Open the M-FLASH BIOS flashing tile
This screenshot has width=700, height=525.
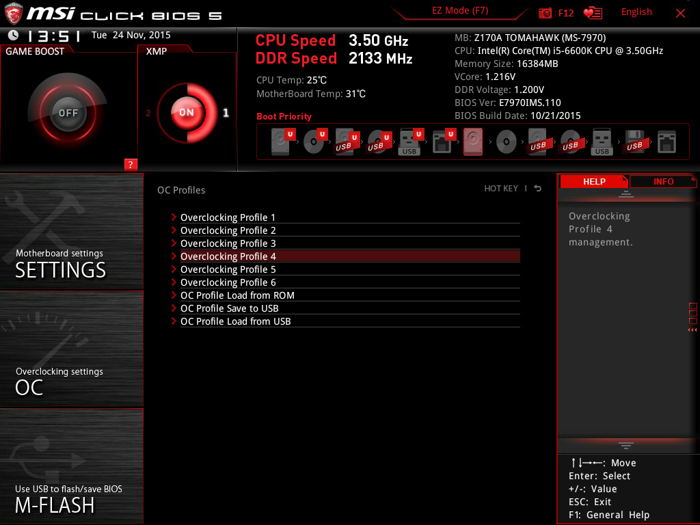71,466
